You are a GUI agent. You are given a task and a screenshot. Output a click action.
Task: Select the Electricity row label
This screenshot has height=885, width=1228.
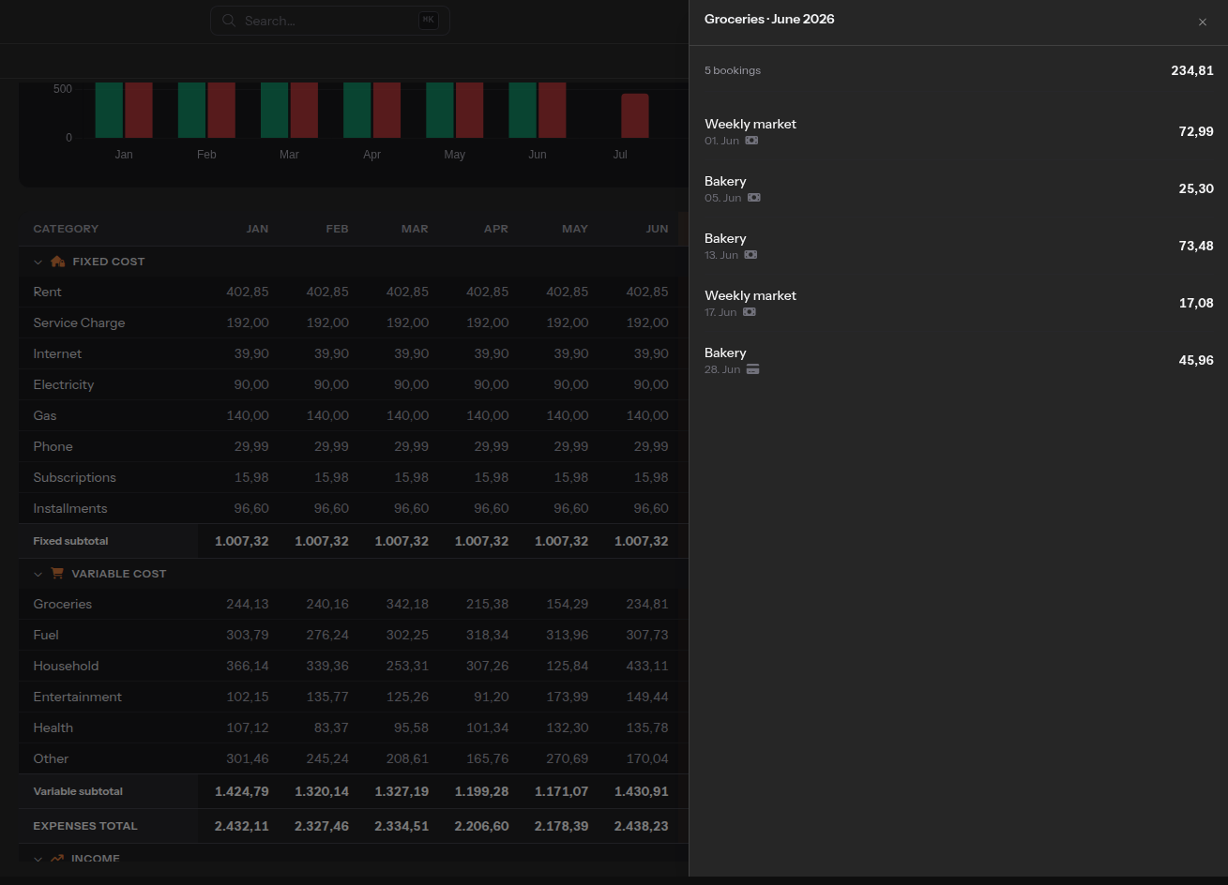click(x=64, y=384)
